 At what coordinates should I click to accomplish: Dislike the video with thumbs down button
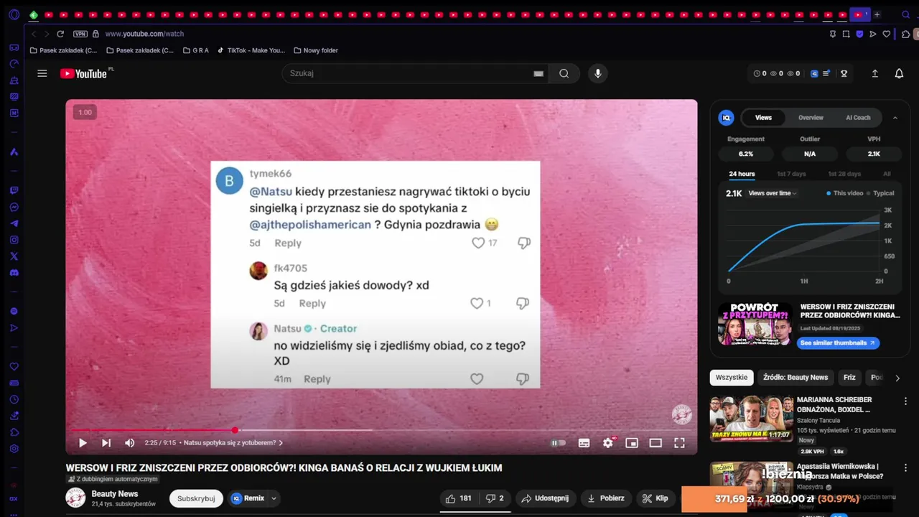tap(495, 498)
